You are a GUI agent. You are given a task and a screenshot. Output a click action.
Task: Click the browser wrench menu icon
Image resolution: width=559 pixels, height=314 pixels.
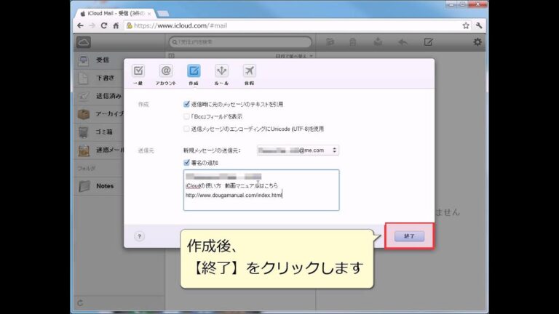[479, 25]
